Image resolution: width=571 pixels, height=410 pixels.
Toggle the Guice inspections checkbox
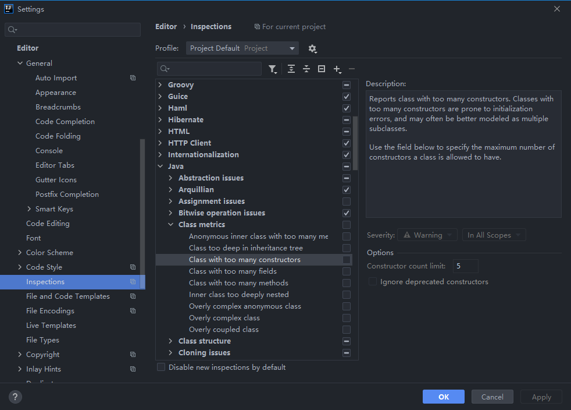click(x=347, y=97)
